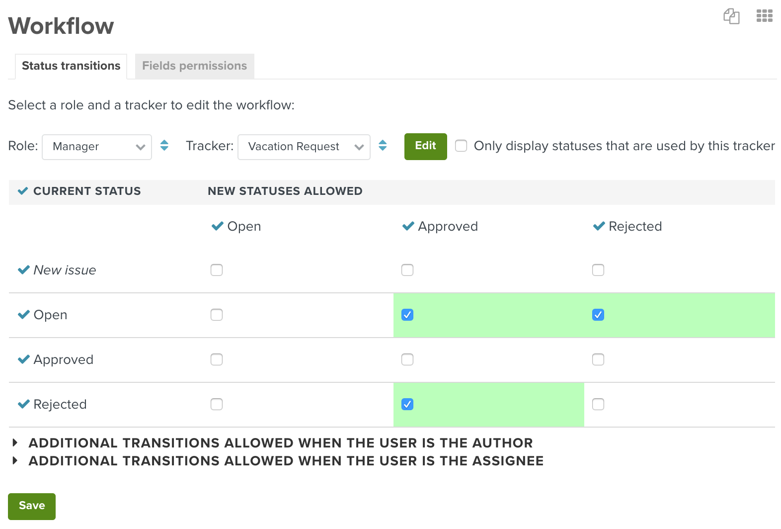Click the Workflow page heading
Image resolution: width=781 pixels, height=529 pixels.
61,26
